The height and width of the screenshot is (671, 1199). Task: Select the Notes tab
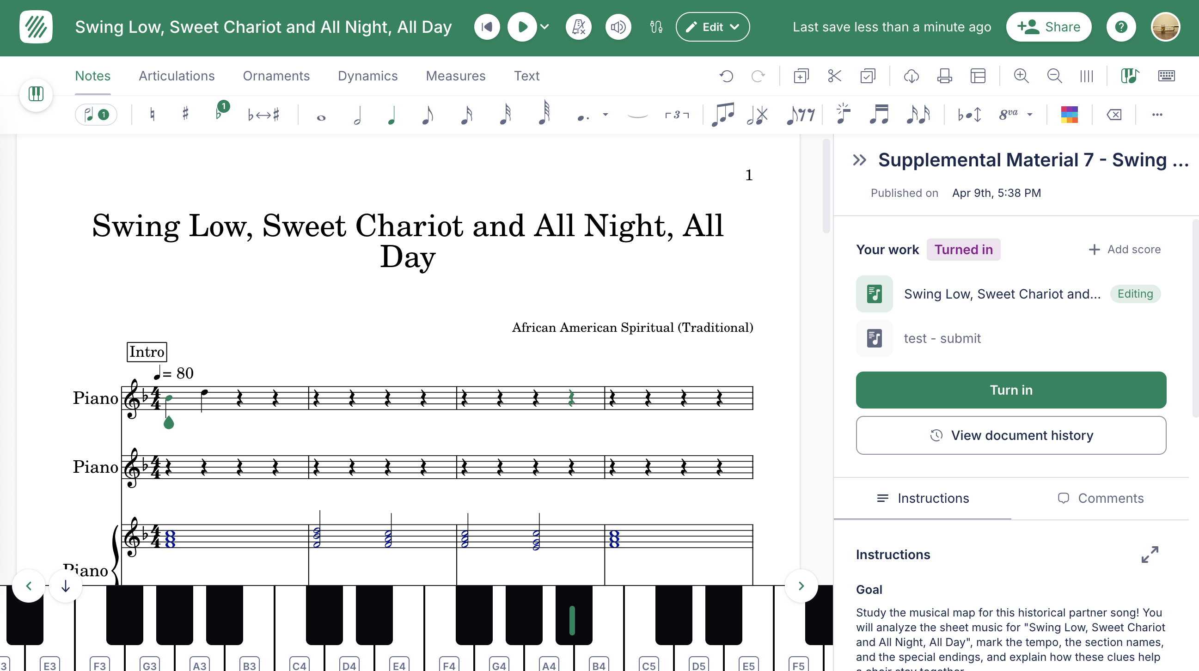coord(92,76)
